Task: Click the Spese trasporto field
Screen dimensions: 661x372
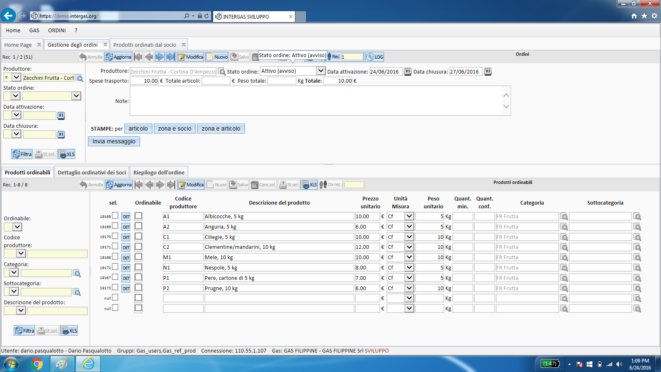Action: coord(145,81)
